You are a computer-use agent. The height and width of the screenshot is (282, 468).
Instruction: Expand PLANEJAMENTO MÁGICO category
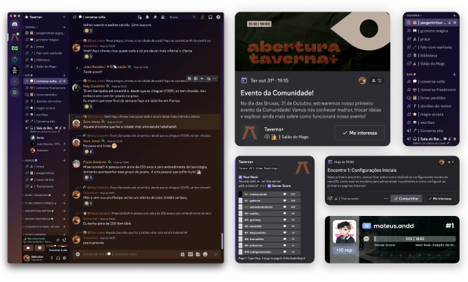coord(40,203)
